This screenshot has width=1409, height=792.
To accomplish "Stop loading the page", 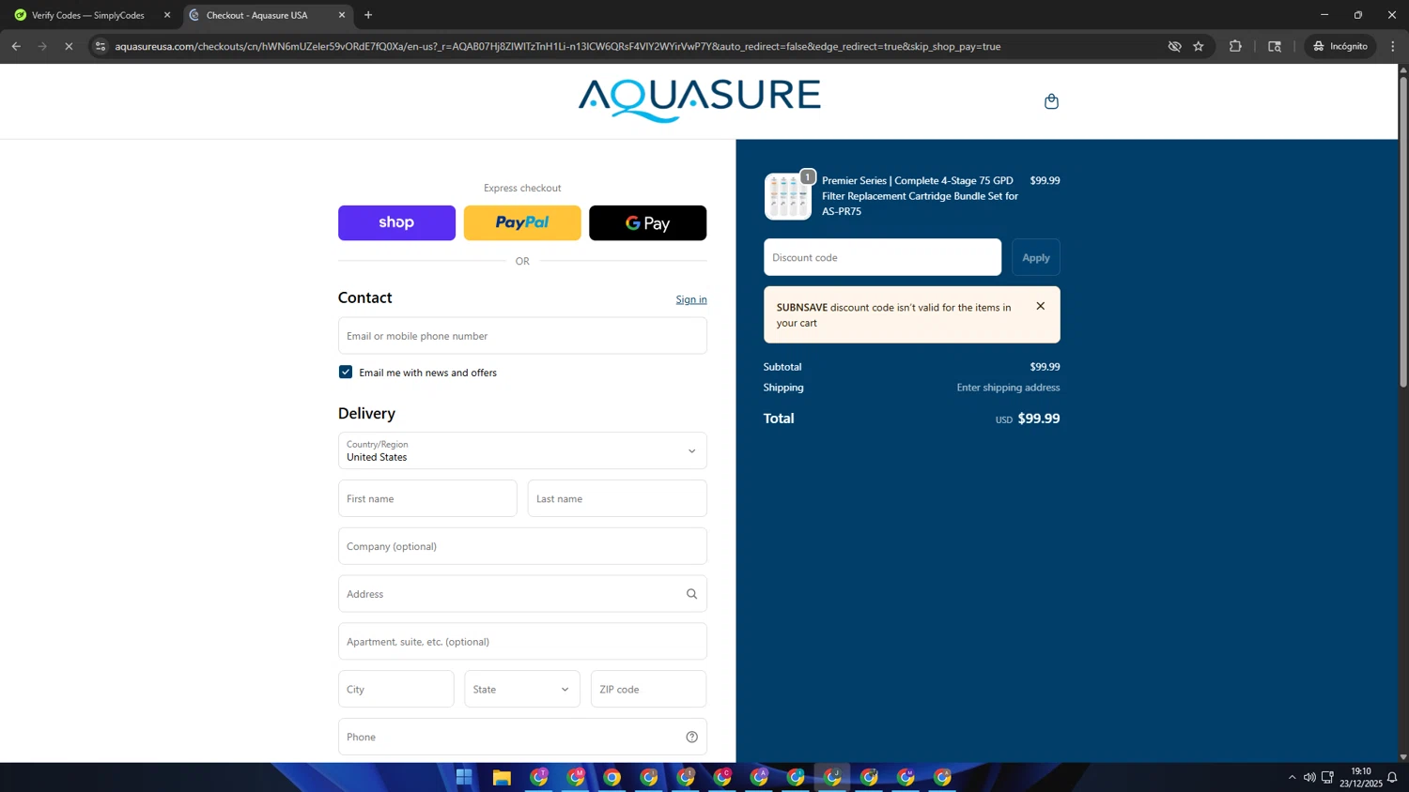I will tap(69, 46).
